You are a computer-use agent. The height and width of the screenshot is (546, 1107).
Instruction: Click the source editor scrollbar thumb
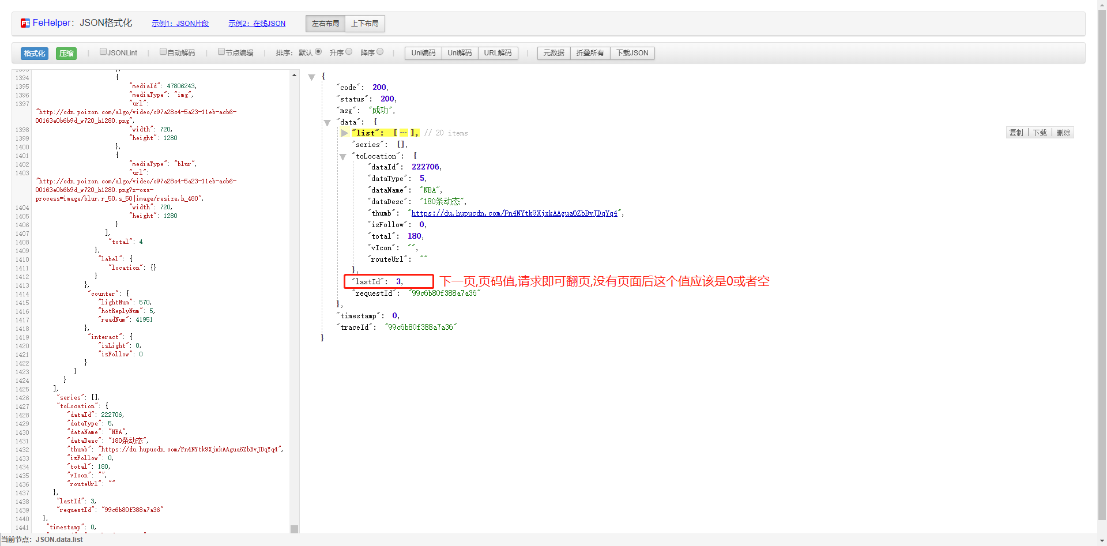(x=294, y=529)
